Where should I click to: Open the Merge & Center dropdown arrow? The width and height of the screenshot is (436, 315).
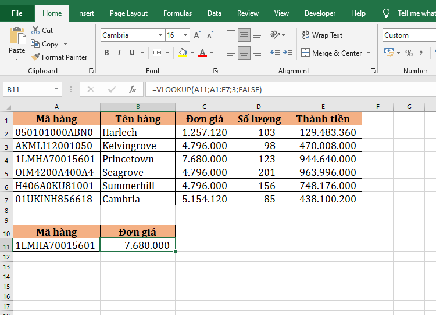pyautogui.click(x=368, y=53)
